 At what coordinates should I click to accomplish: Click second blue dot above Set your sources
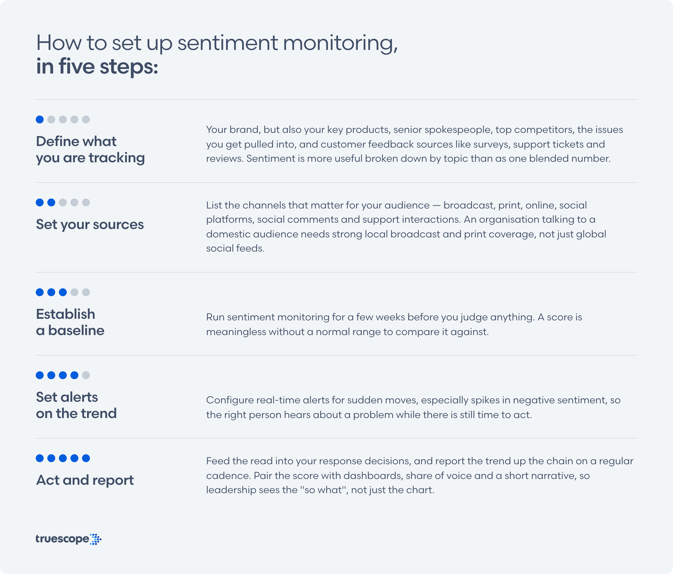[51, 202]
